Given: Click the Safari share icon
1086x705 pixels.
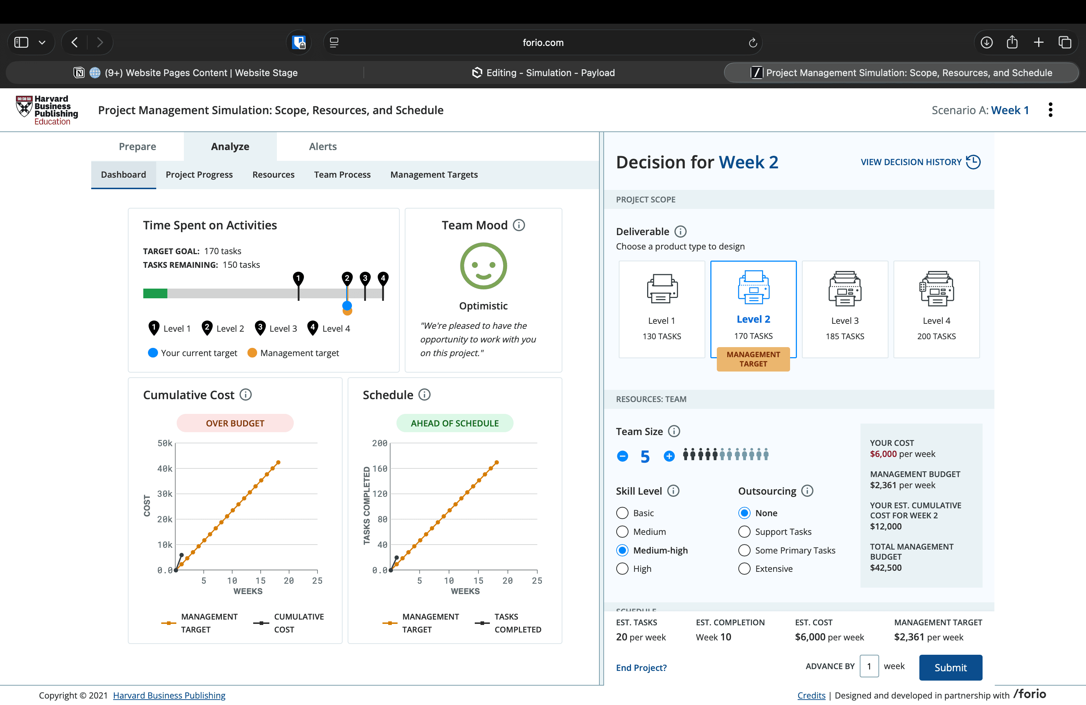Looking at the screenshot, I should 1012,42.
